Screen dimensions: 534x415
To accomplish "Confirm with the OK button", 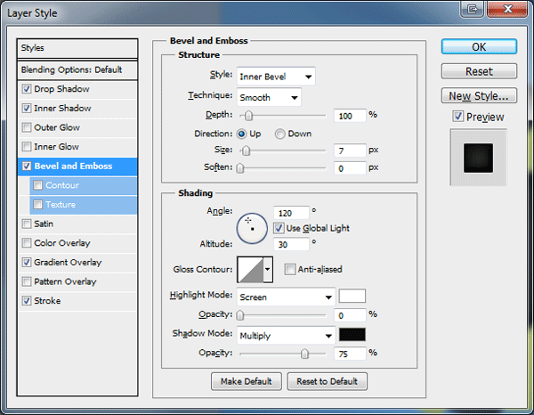I will click(479, 46).
